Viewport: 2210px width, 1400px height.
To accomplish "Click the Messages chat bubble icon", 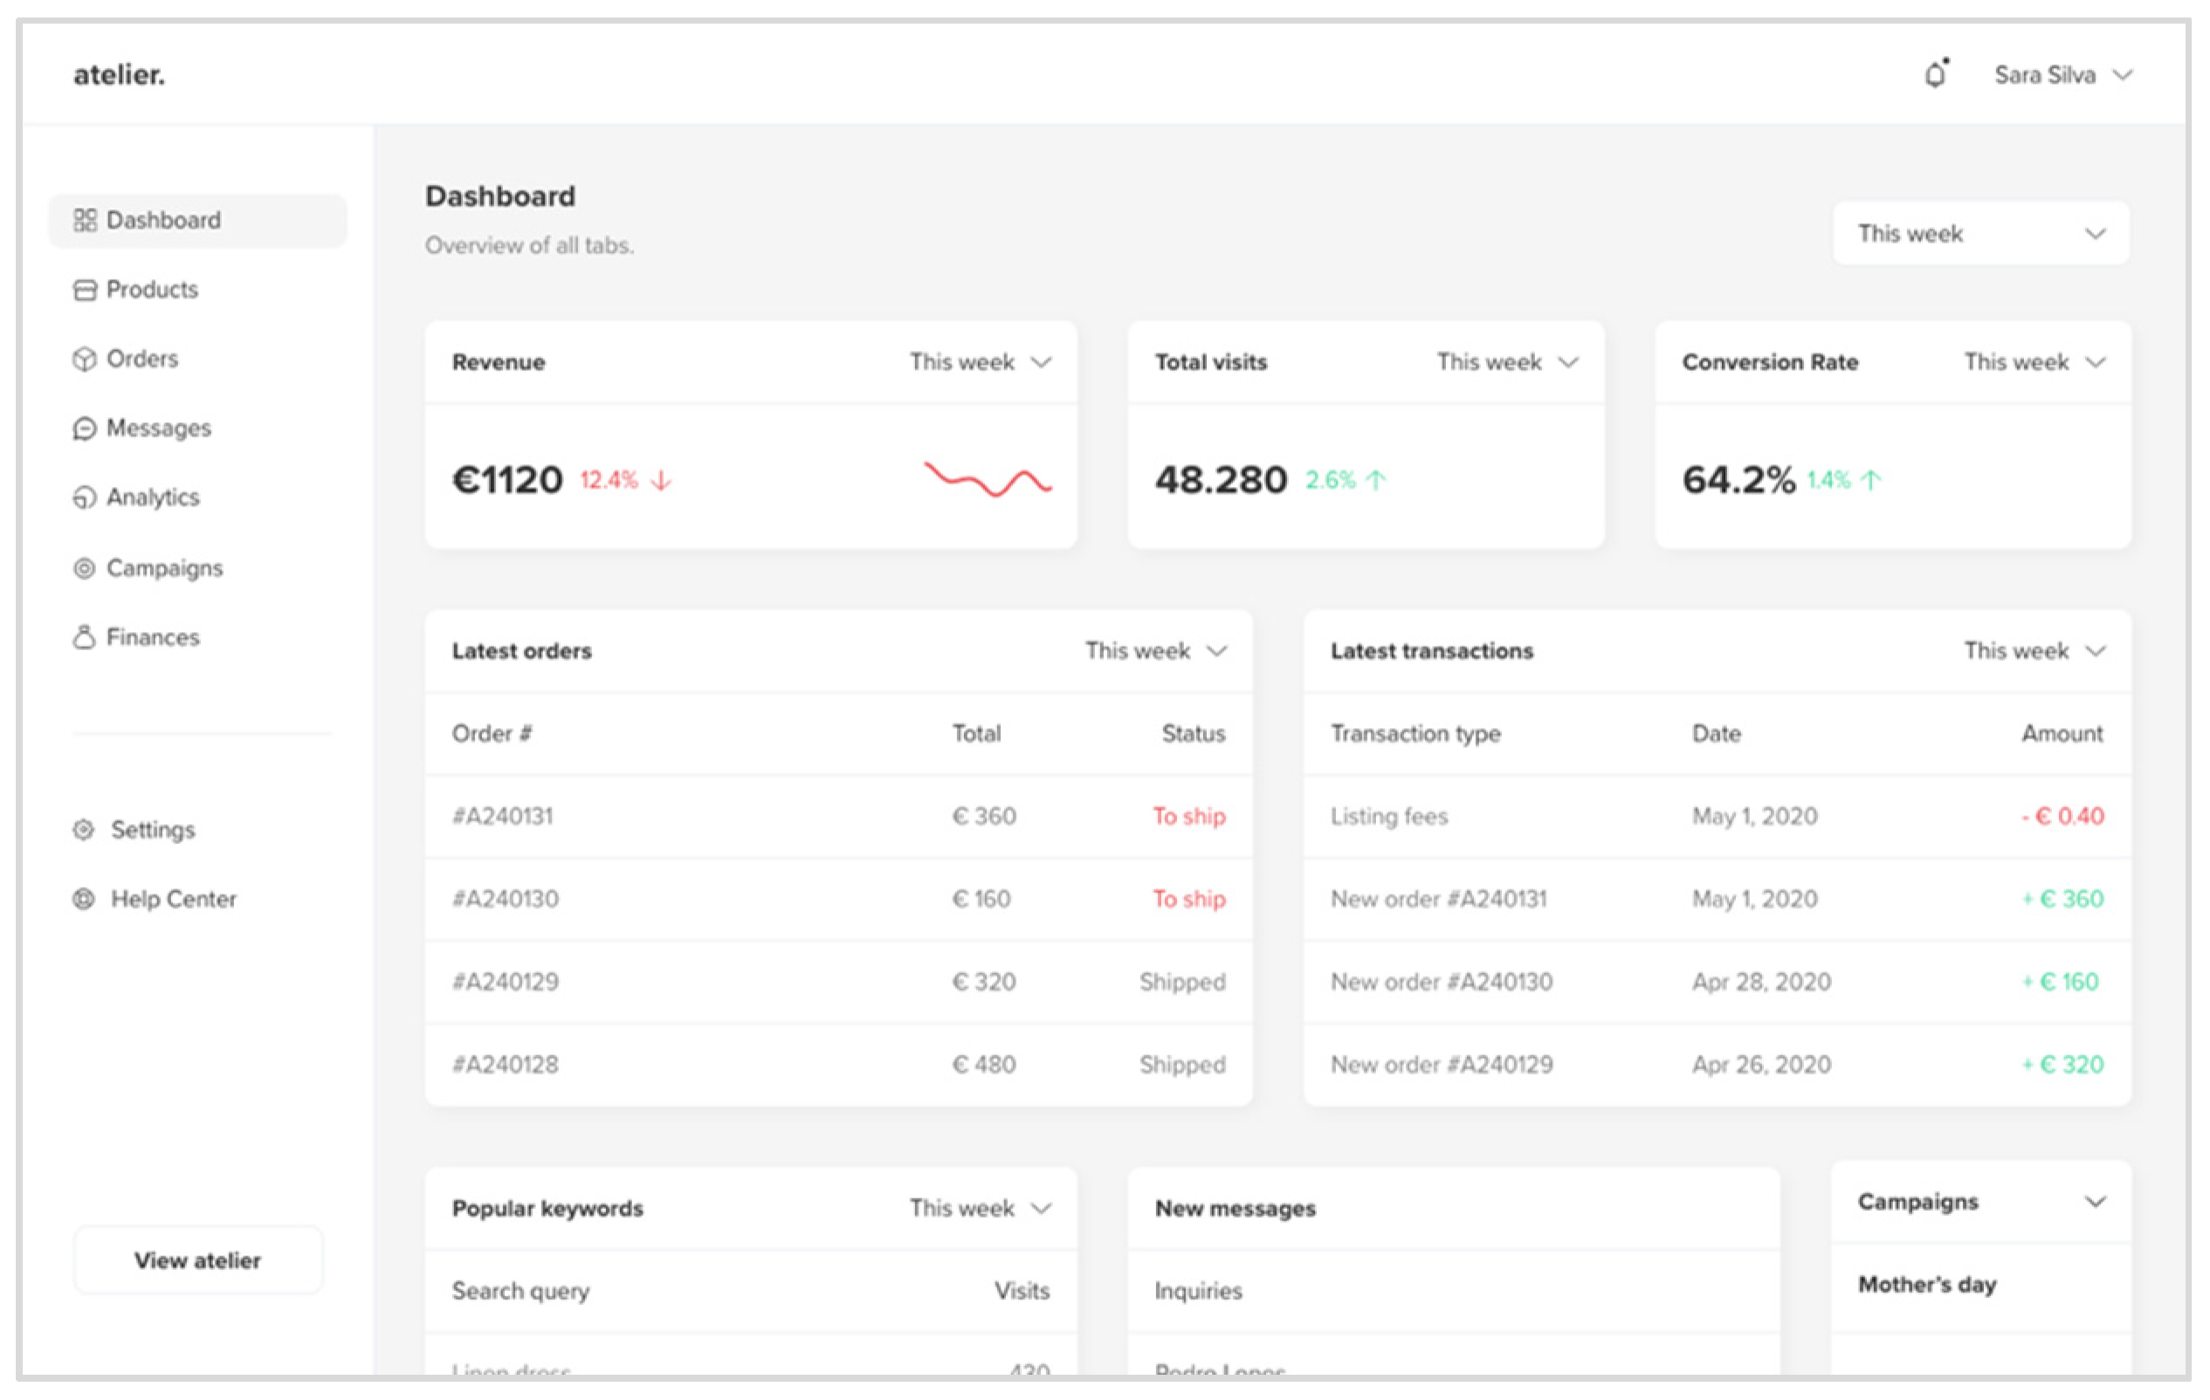I will [85, 429].
